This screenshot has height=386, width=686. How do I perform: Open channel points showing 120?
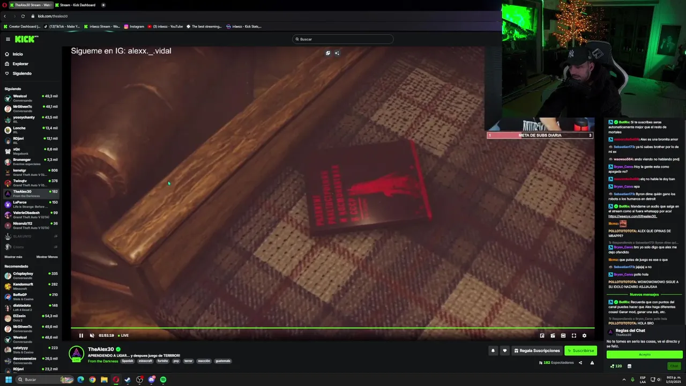616,366
